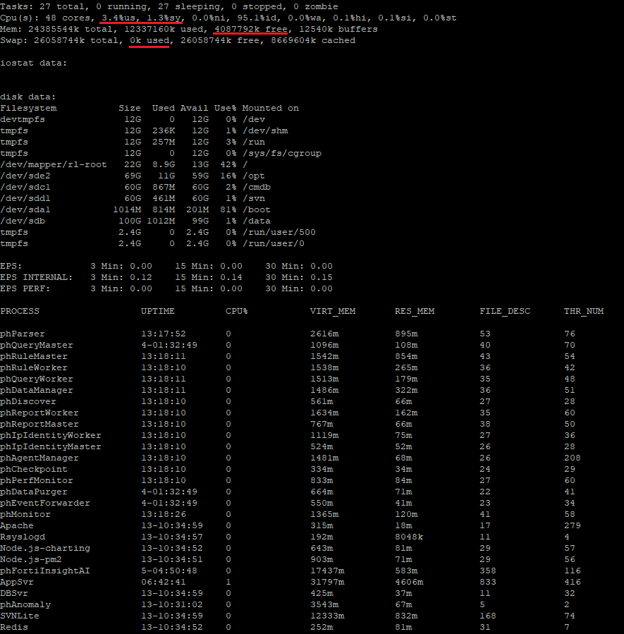The width and height of the screenshot is (624, 634).
Task: Click the CPU% column header
Action: click(237, 312)
